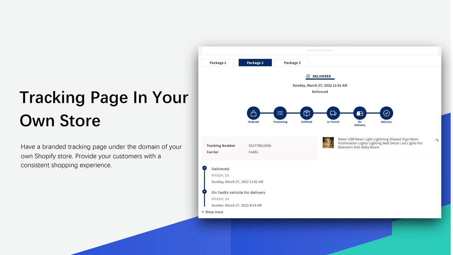Click the In Transit truck icon
Screen dimensions: 453x255
333,112
